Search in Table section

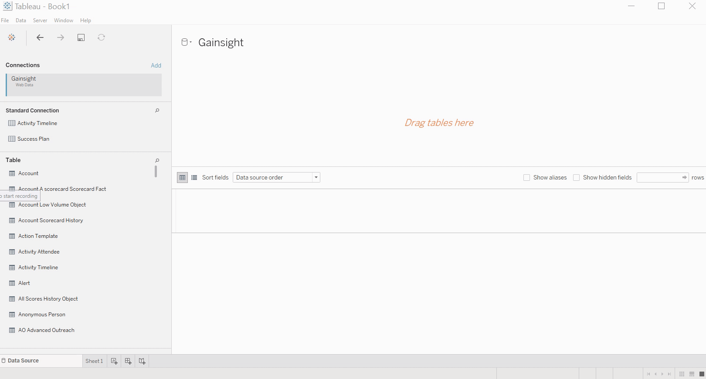pos(157,160)
